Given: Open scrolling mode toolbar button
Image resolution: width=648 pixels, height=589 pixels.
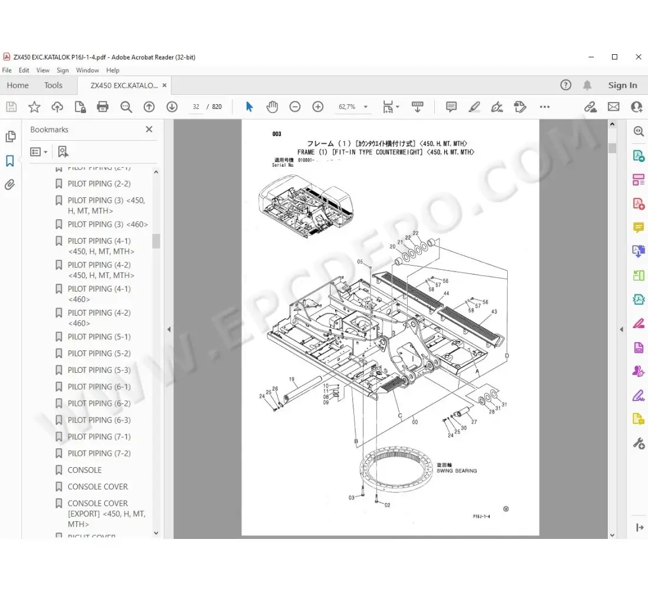Looking at the screenshot, I should point(418,107).
